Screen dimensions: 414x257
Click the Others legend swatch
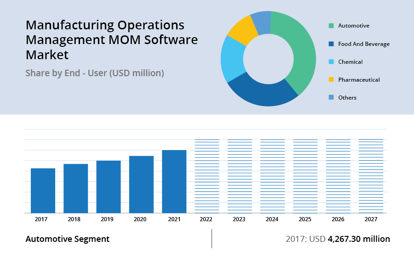331,97
